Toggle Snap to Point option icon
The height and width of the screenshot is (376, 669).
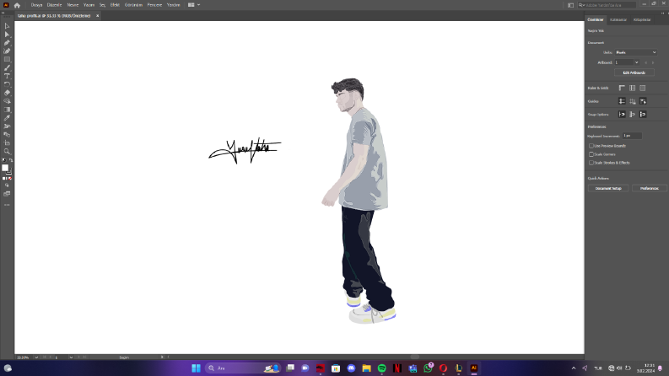pos(622,115)
